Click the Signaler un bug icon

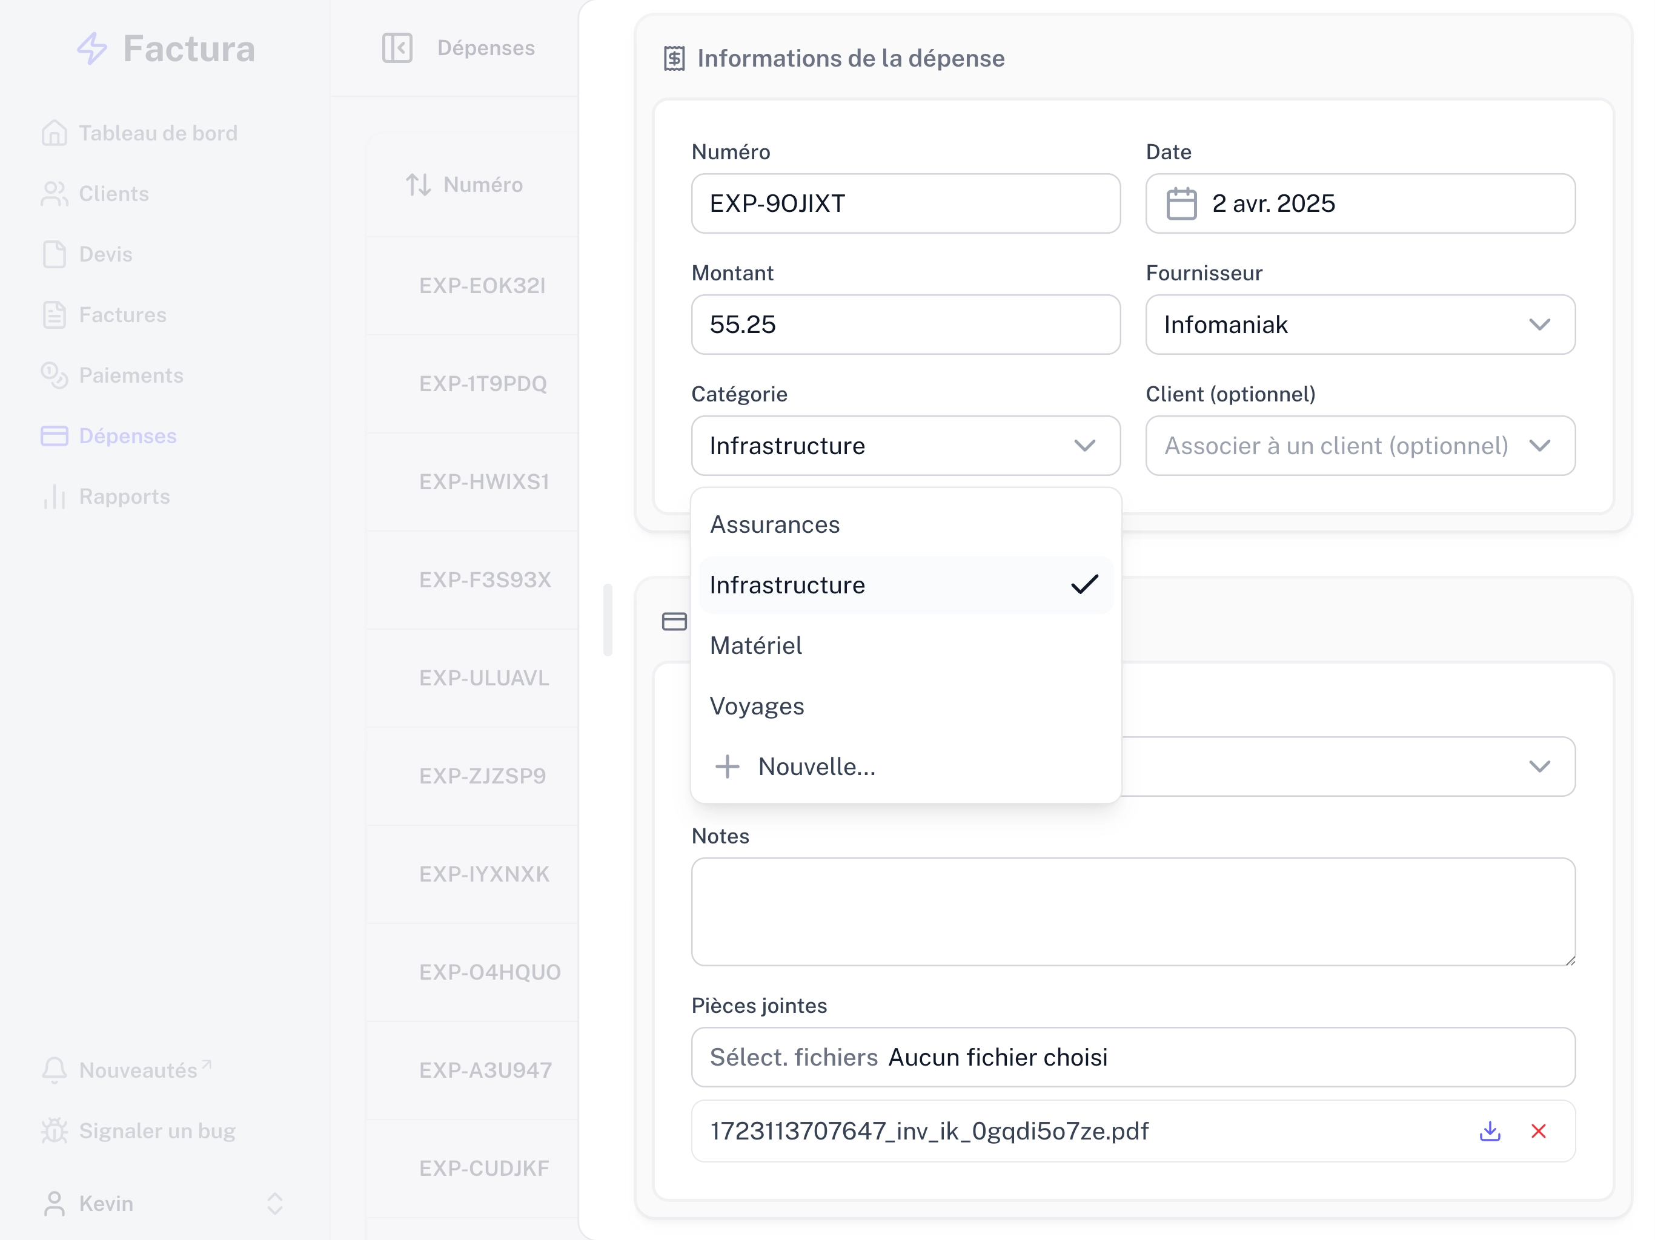[x=55, y=1131]
